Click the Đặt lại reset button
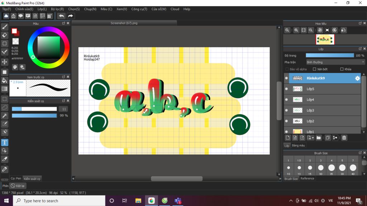 click(18, 186)
